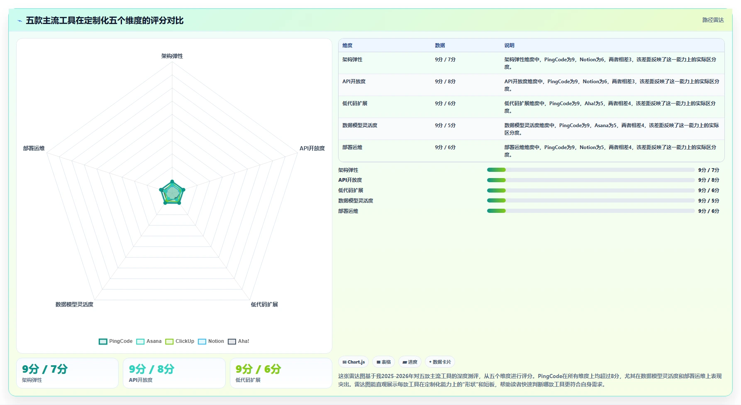Click the 低代码扩展 progress bar
The image size is (741, 405).
pos(591,190)
